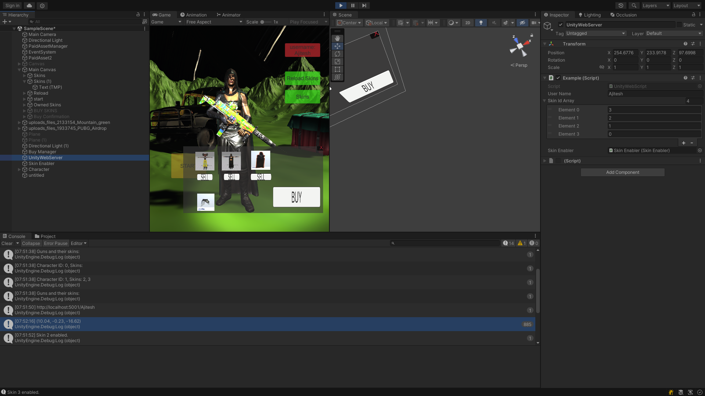
Task: Open the cloud services icon
Action: [x=29, y=5]
